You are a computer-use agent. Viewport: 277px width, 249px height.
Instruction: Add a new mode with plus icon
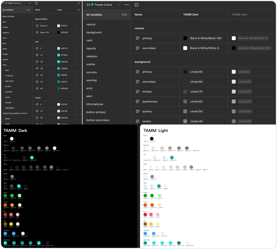79,10
